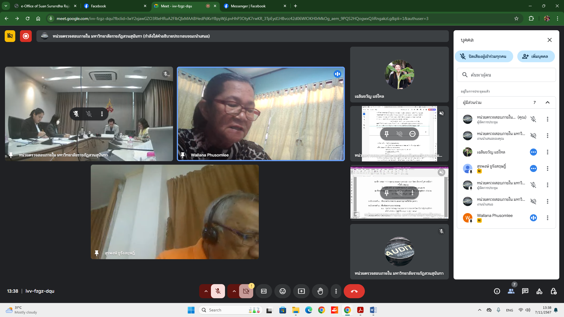
Task: Open host controls lock icon
Action: pos(553,291)
